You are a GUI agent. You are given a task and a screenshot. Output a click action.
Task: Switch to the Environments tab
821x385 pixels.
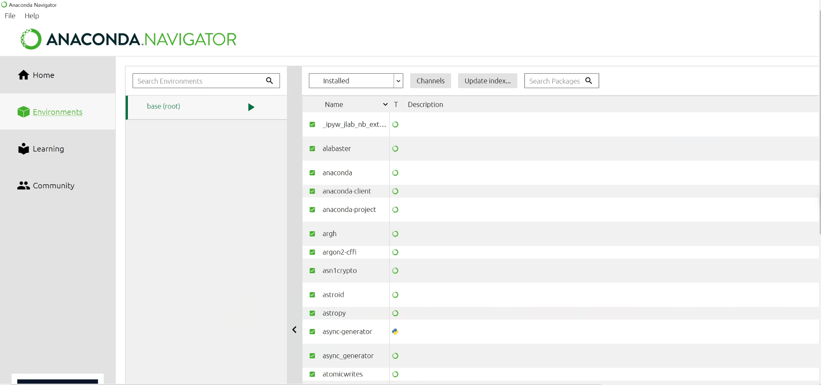pyautogui.click(x=57, y=112)
